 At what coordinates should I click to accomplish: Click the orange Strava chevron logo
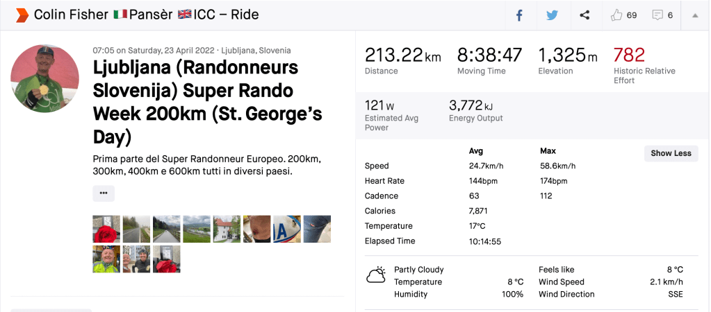(22, 15)
